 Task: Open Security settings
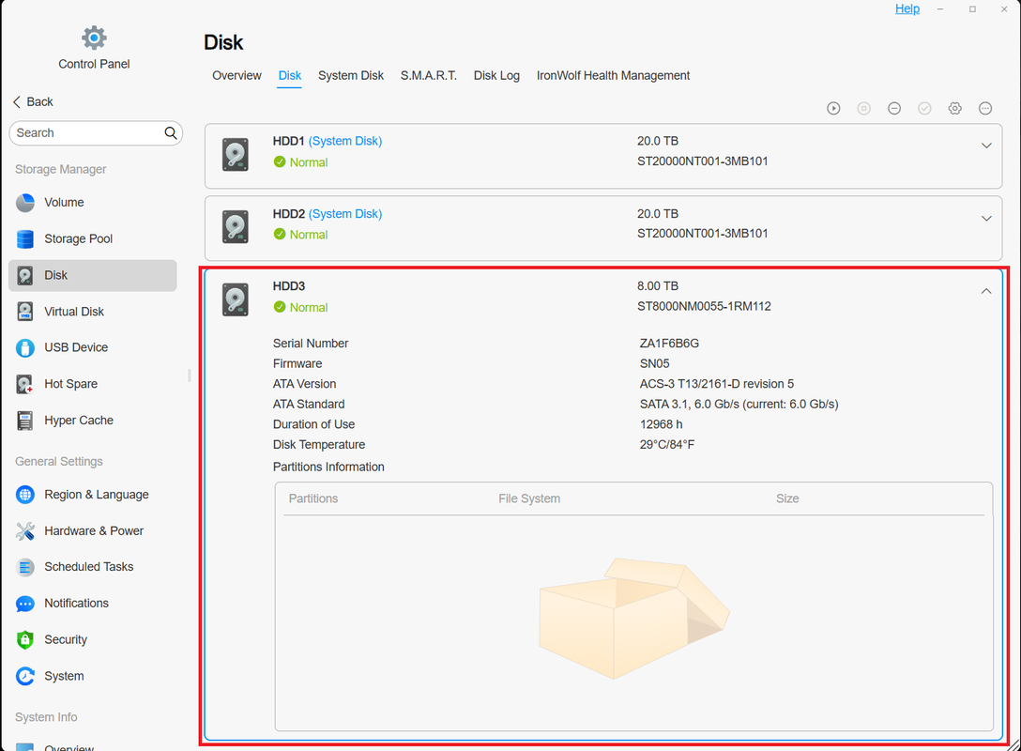tap(93, 640)
